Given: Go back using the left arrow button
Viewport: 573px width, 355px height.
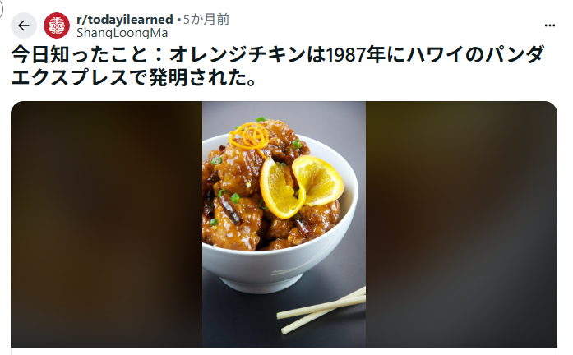Looking at the screenshot, I should click(x=24, y=25).
